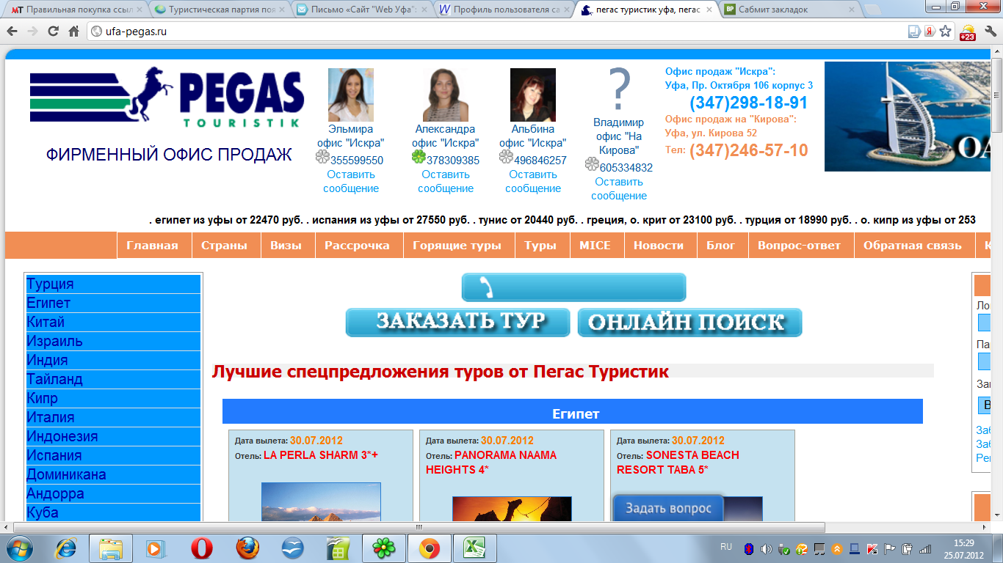Click the Pegas Touristik horse logo
This screenshot has width=1003, height=563.
pyautogui.click(x=167, y=97)
